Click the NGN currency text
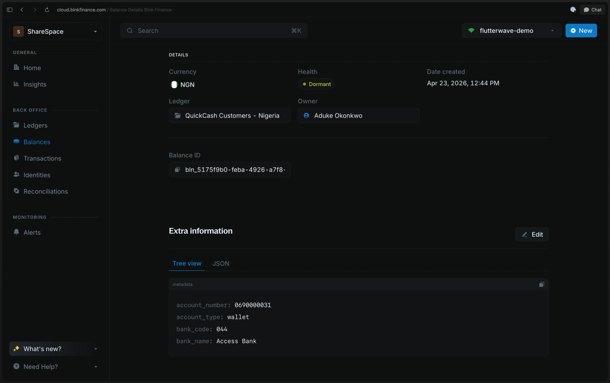 187,85
